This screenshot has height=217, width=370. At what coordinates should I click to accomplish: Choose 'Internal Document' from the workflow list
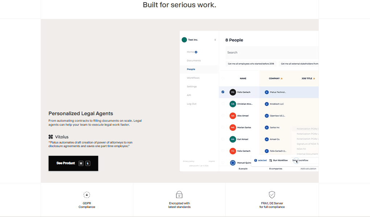(307, 154)
